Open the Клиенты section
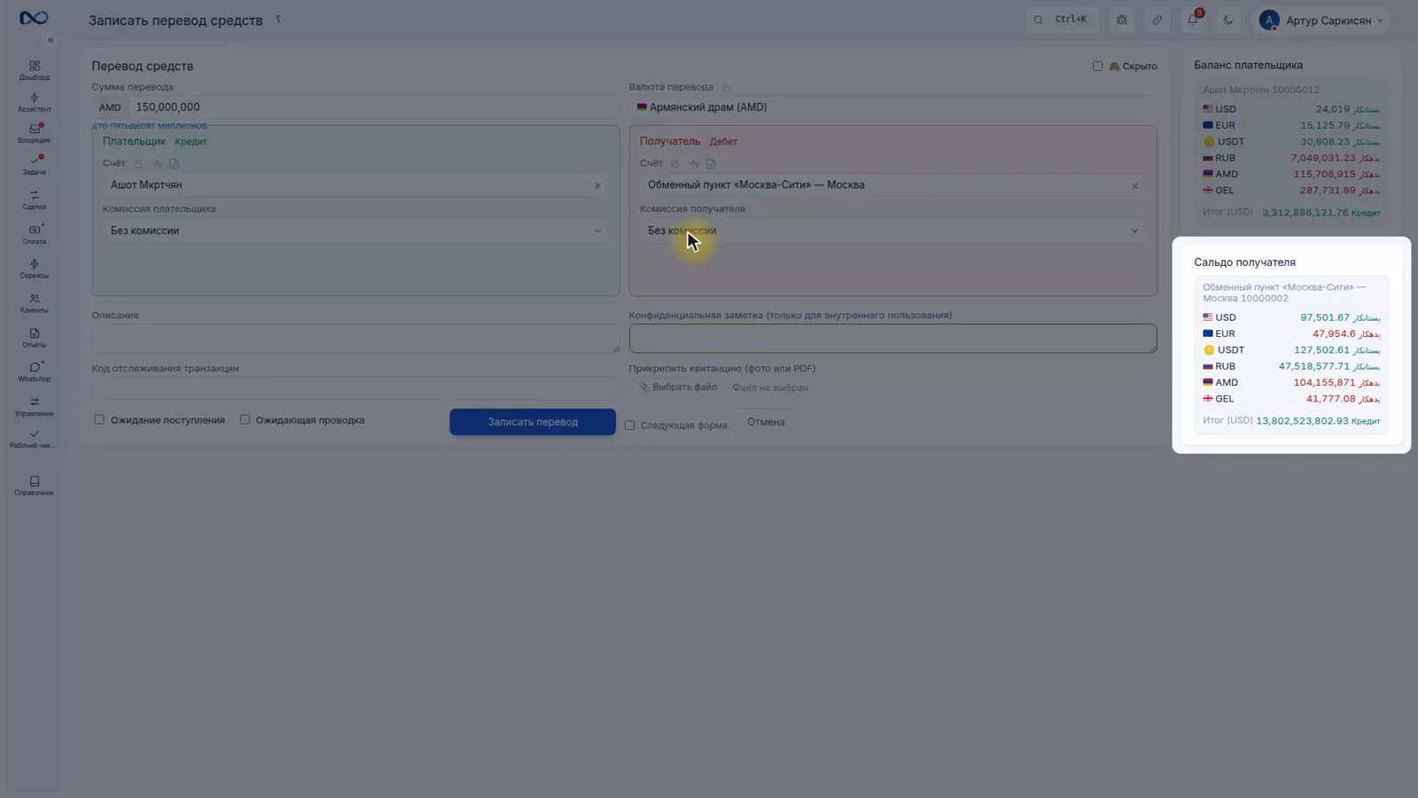 point(34,303)
